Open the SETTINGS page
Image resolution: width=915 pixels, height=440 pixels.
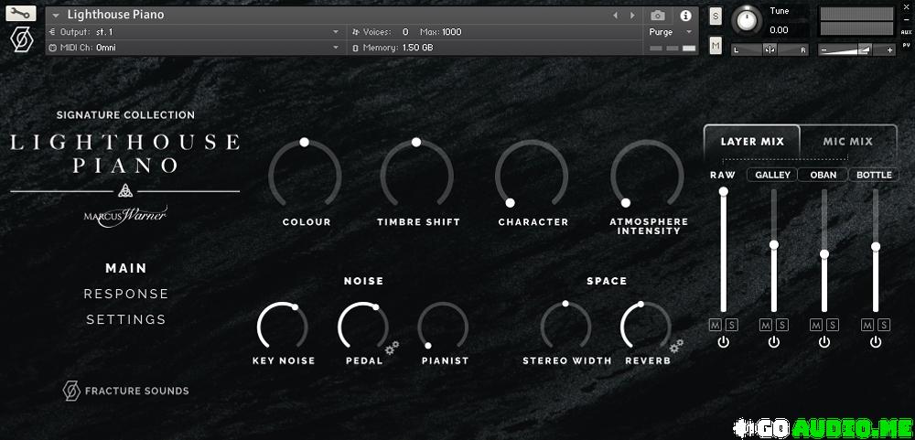[x=126, y=319]
